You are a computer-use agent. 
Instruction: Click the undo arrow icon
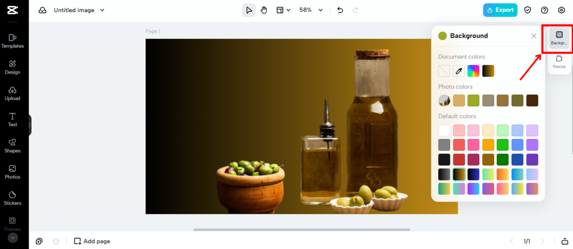click(x=340, y=10)
